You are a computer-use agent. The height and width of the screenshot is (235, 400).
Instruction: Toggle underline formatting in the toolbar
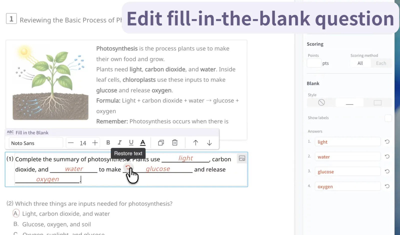pos(131,143)
